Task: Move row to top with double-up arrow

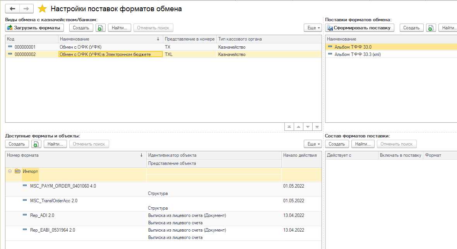Action: (x=289, y=127)
